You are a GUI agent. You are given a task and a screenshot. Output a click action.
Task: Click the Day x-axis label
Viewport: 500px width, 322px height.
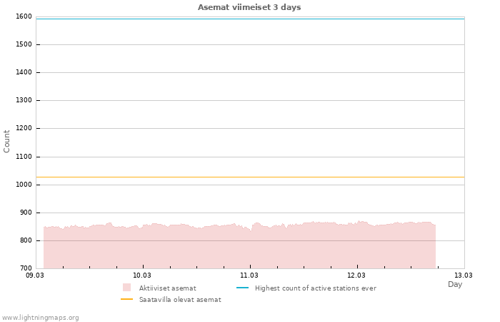(455, 284)
